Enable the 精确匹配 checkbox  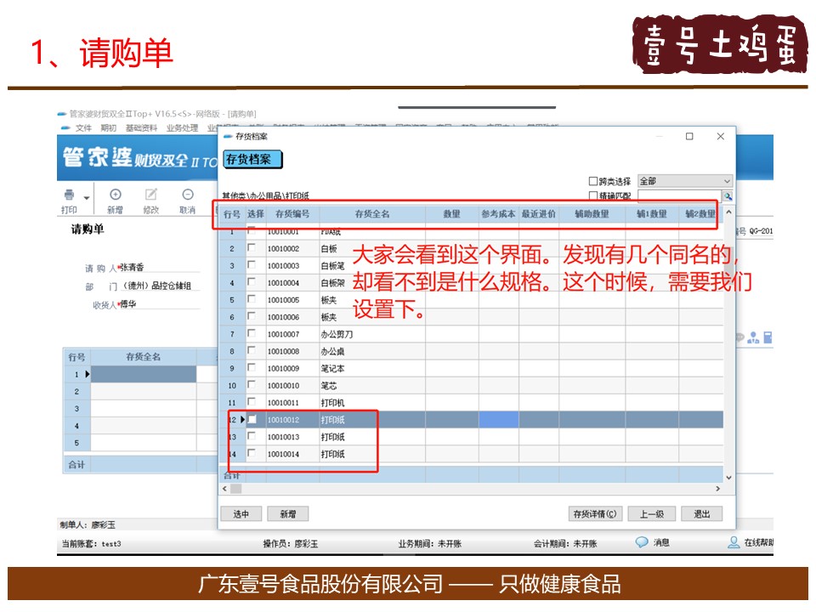(x=593, y=195)
